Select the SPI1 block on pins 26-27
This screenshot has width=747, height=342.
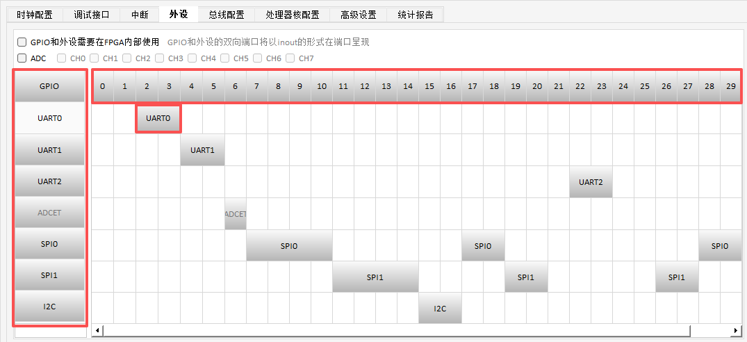(x=677, y=277)
